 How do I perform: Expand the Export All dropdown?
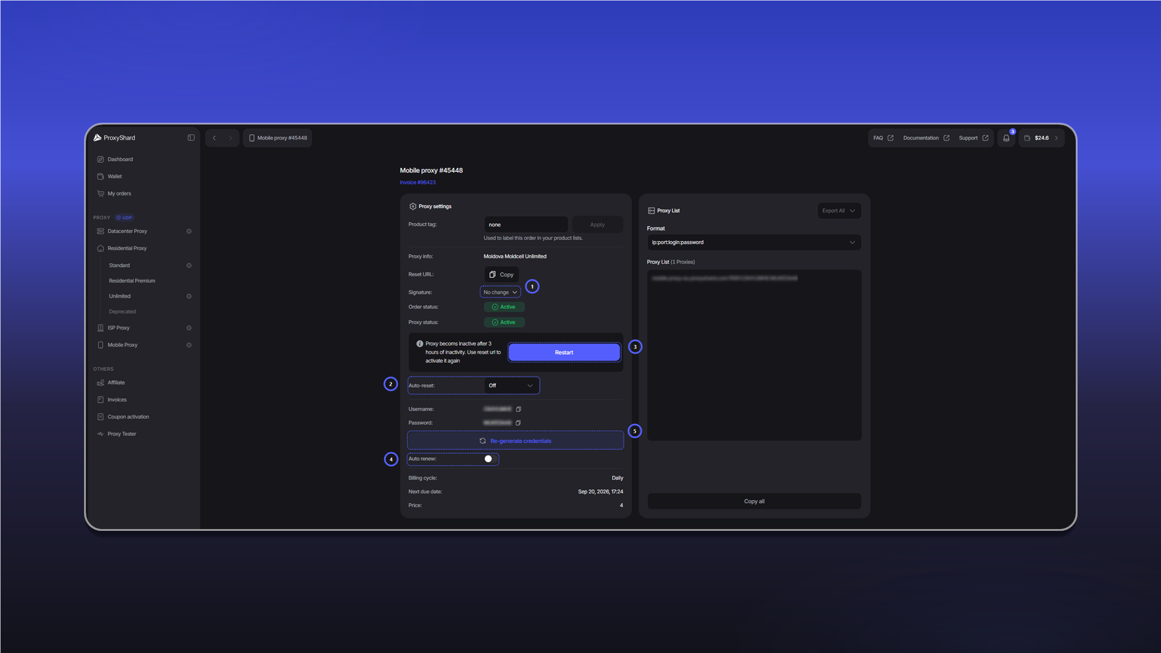coord(839,211)
